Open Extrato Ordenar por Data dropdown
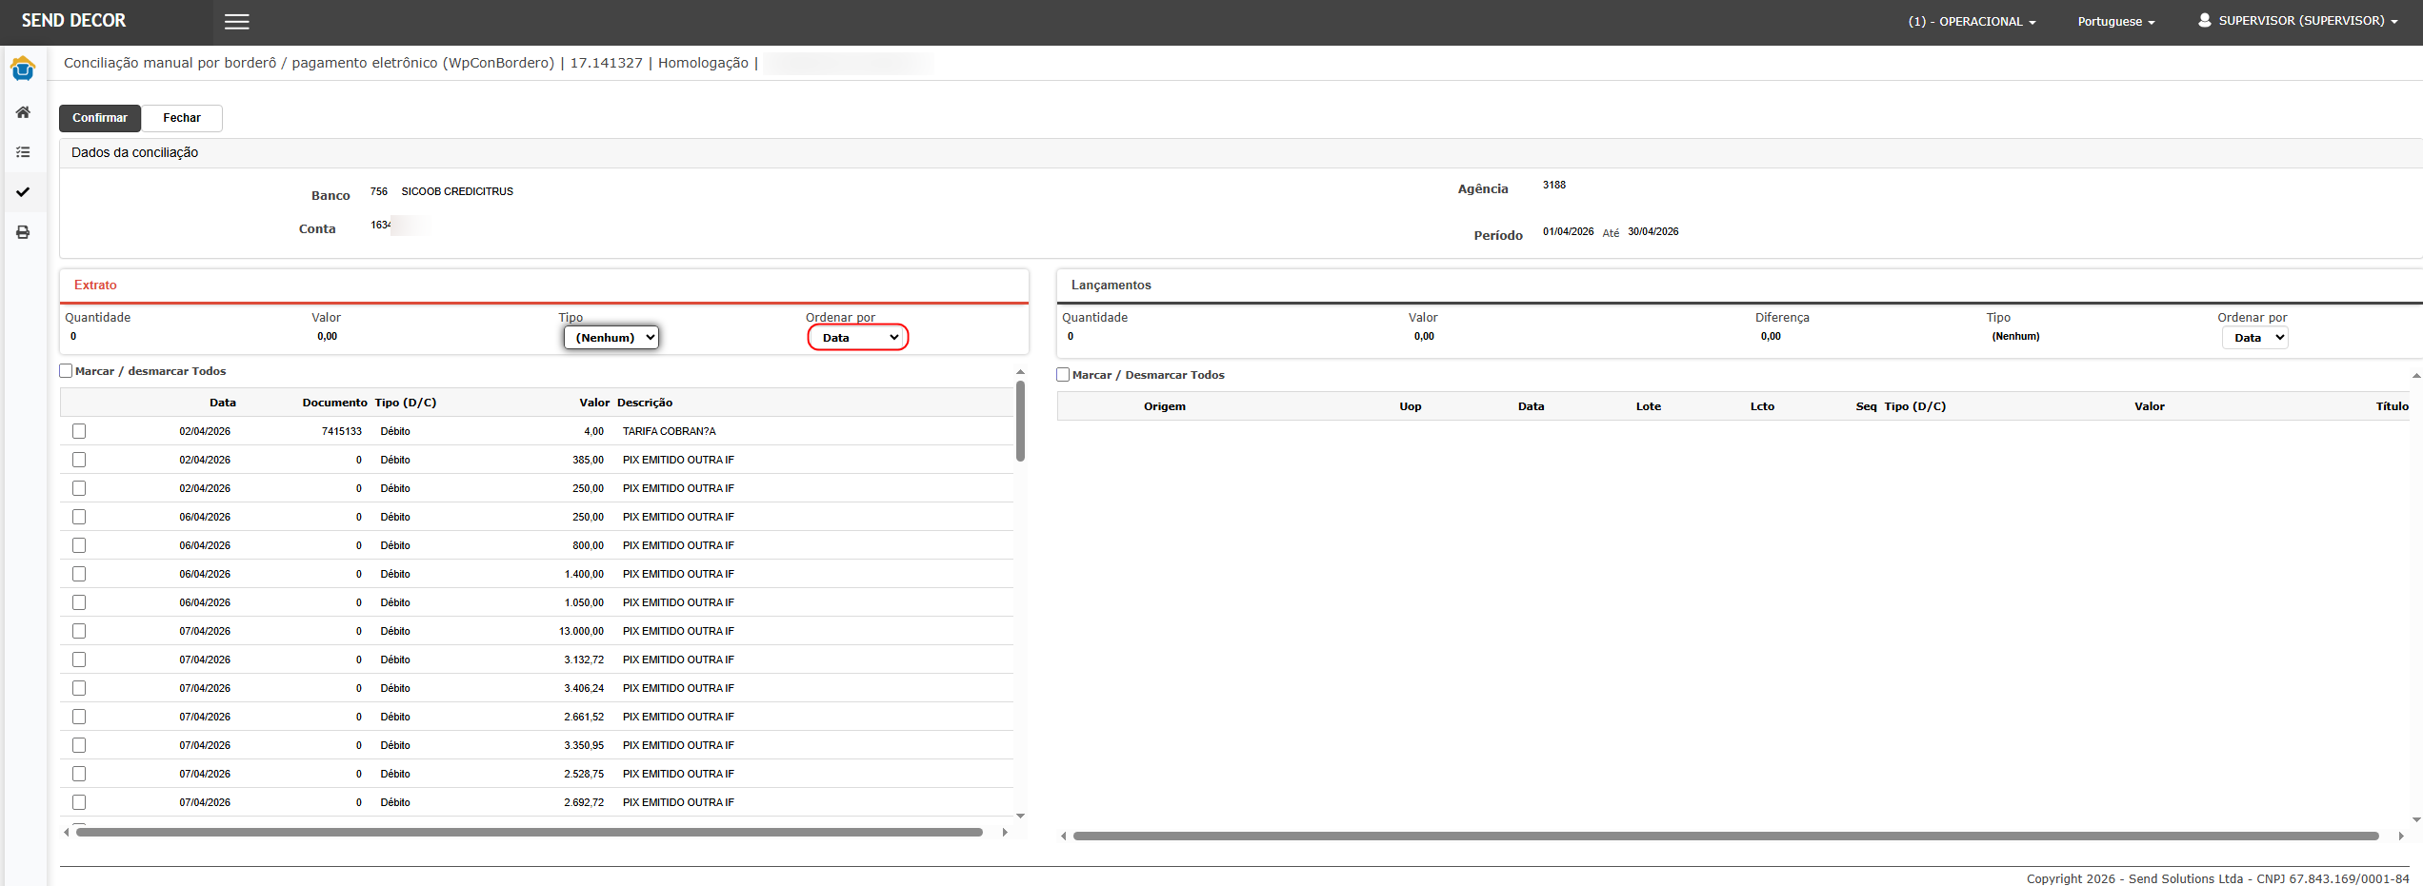 coord(858,338)
